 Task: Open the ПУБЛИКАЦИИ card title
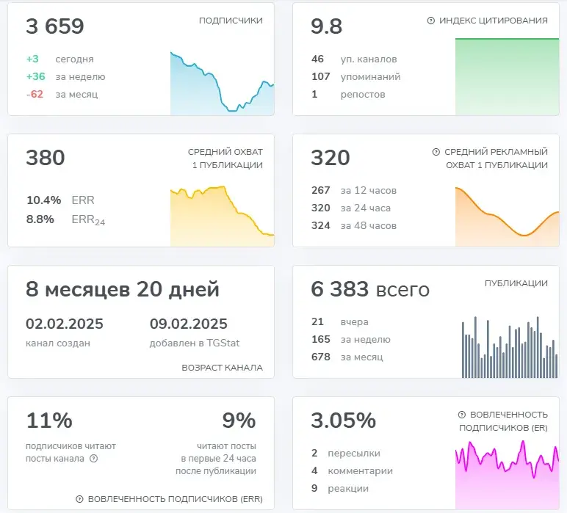point(516,283)
